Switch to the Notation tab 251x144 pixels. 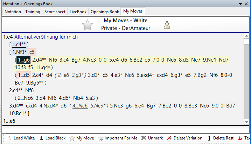[x=13, y=12]
